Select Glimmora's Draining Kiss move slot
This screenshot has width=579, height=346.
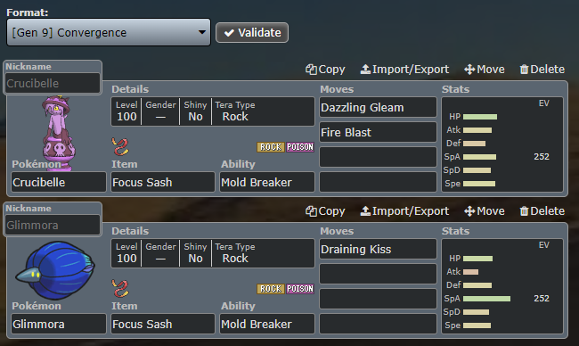(378, 249)
